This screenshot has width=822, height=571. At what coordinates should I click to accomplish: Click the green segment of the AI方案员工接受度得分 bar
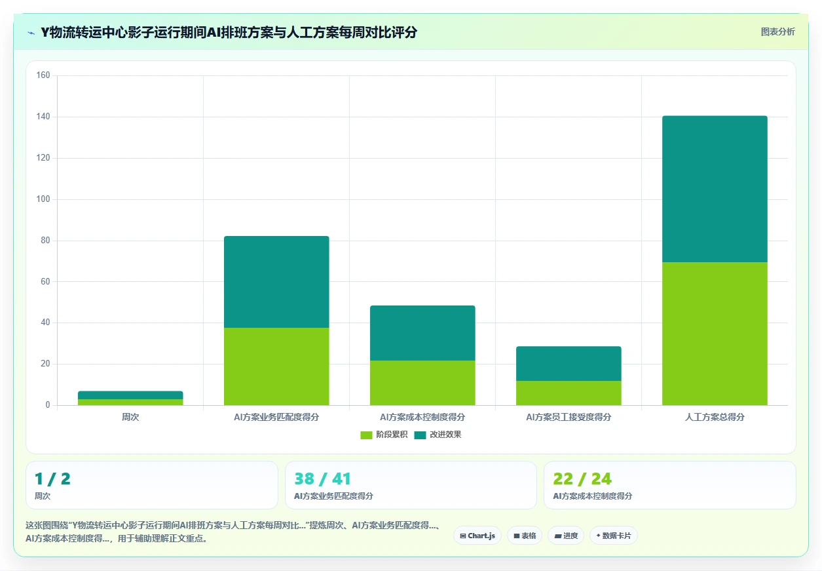[x=569, y=393]
